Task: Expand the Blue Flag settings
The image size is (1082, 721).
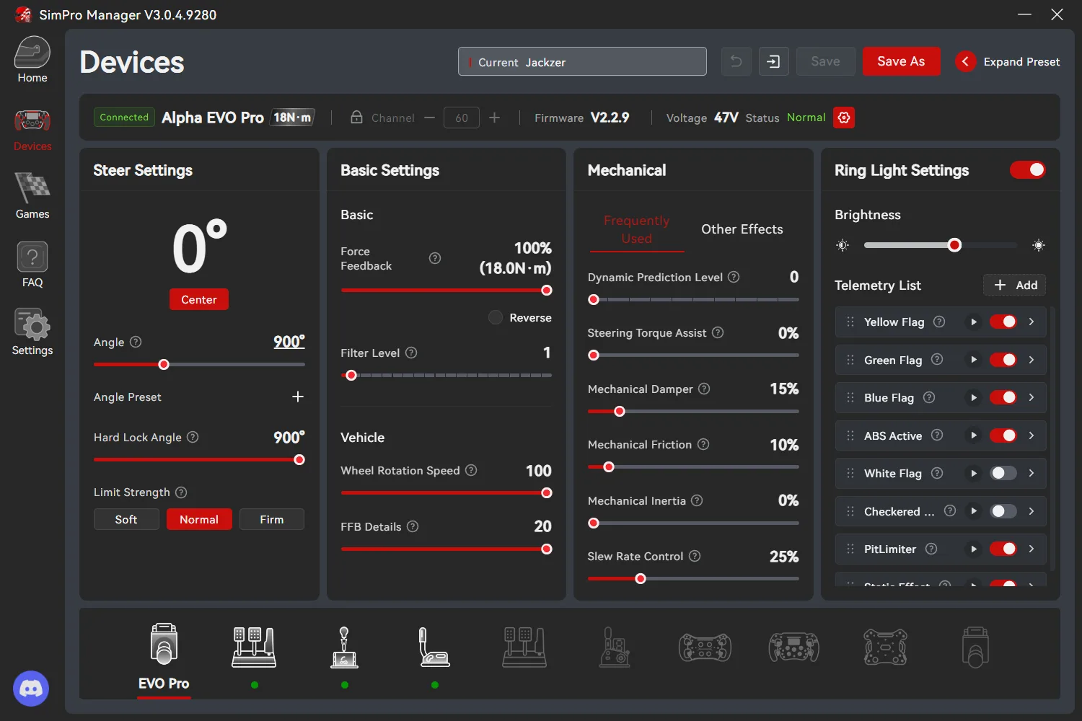Action: (1032, 397)
